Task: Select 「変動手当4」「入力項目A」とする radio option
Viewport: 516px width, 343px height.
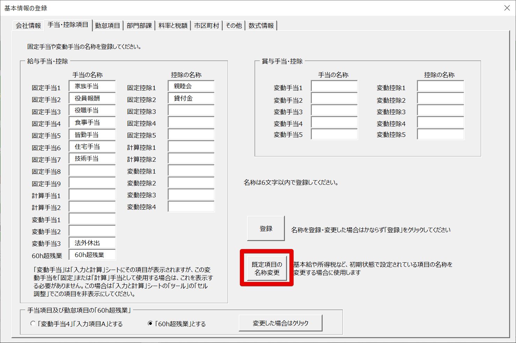Action: [x=33, y=324]
